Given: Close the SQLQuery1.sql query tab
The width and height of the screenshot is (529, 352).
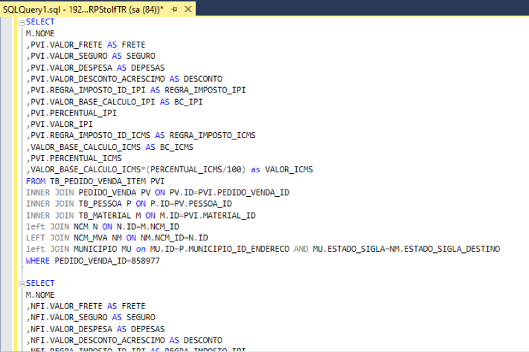Looking at the screenshot, I should tap(188, 9).
